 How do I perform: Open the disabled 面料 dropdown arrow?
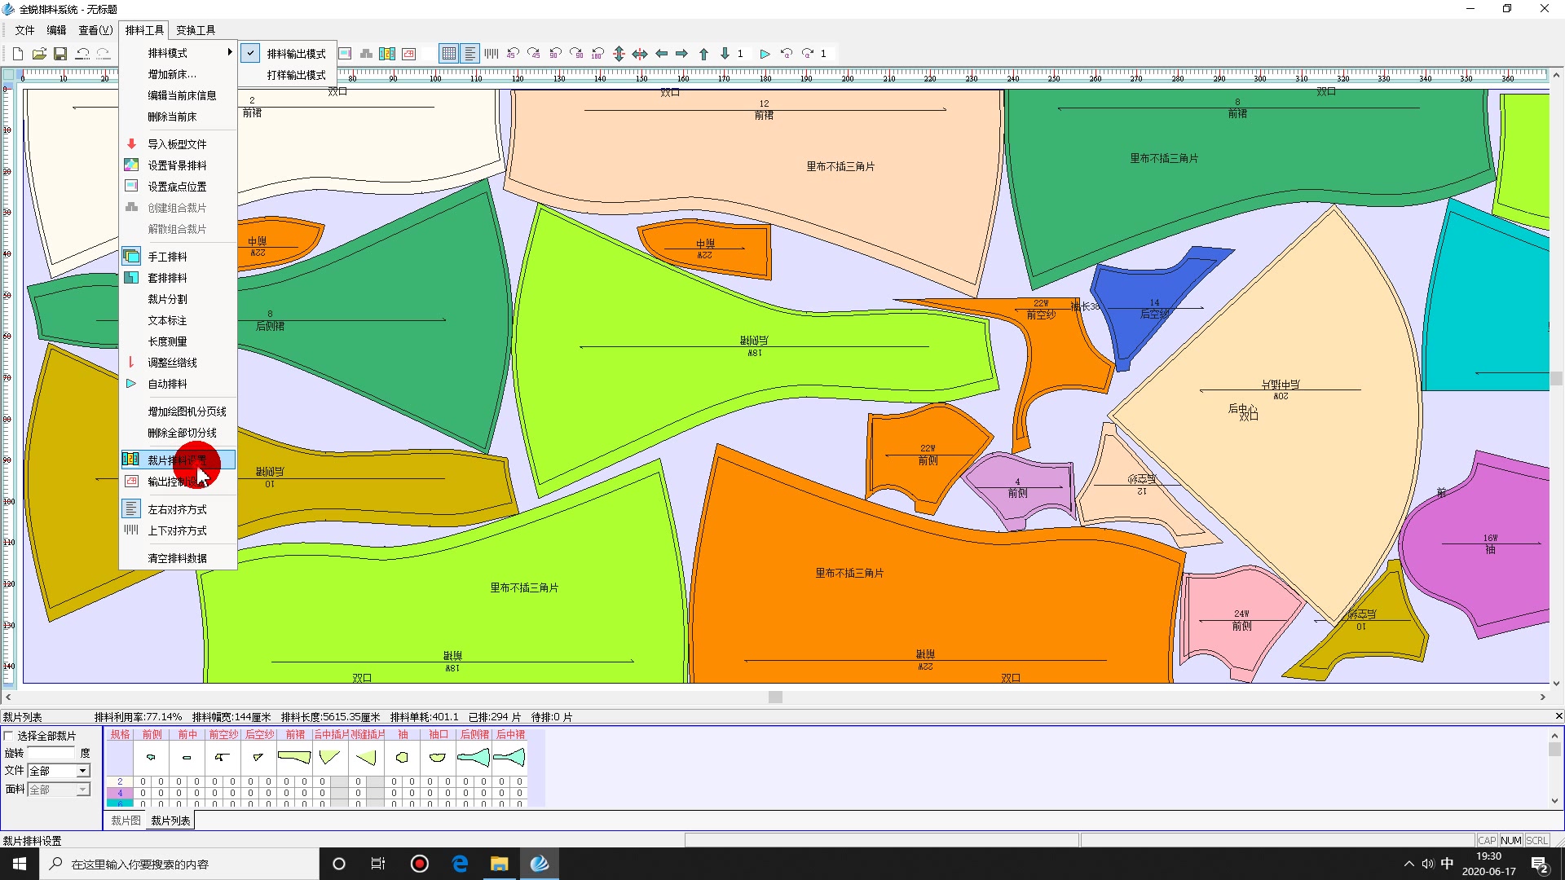[82, 790]
